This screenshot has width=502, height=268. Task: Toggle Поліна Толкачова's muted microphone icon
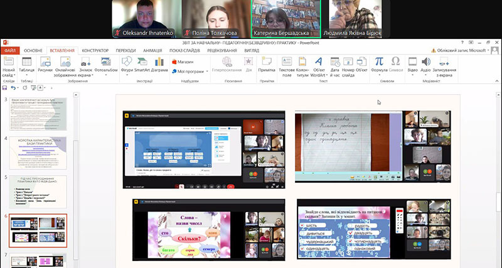(187, 33)
